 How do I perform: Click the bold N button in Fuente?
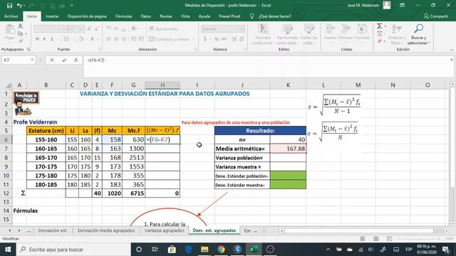[x=37, y=39]
